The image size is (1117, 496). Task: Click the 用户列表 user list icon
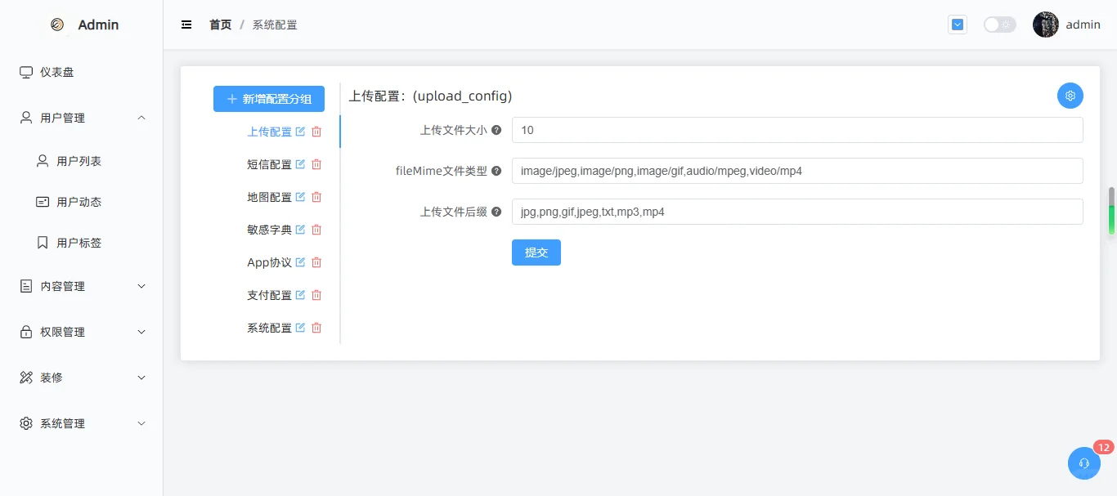(x=41, y=160)
